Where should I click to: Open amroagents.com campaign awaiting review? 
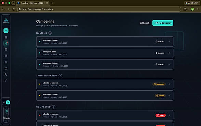coord(105,96)
